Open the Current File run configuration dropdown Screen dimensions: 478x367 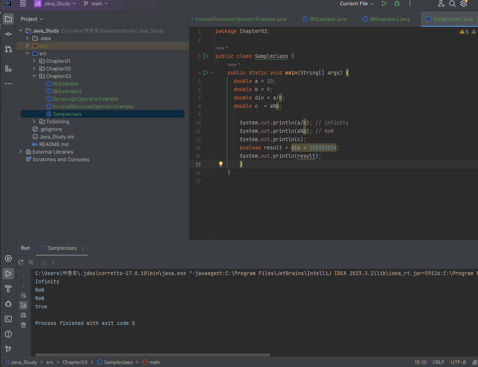pos(356,4)
